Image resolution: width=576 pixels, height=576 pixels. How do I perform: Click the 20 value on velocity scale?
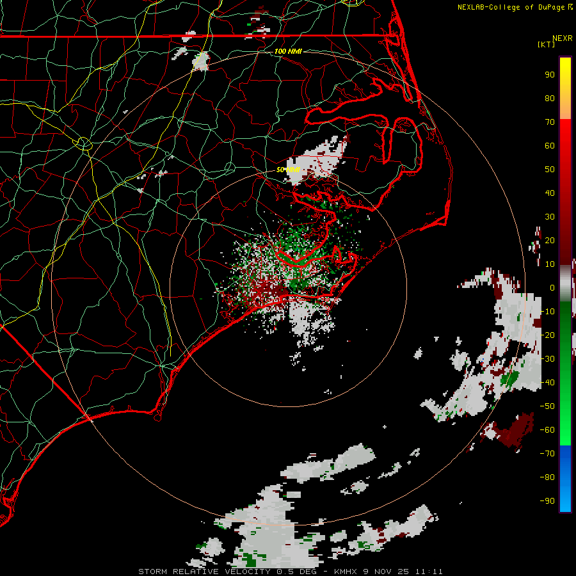coord(550,241)
